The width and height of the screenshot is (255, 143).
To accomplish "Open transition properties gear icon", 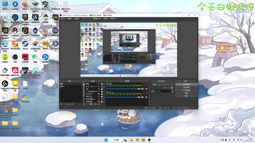I will [x=172, y=88].
